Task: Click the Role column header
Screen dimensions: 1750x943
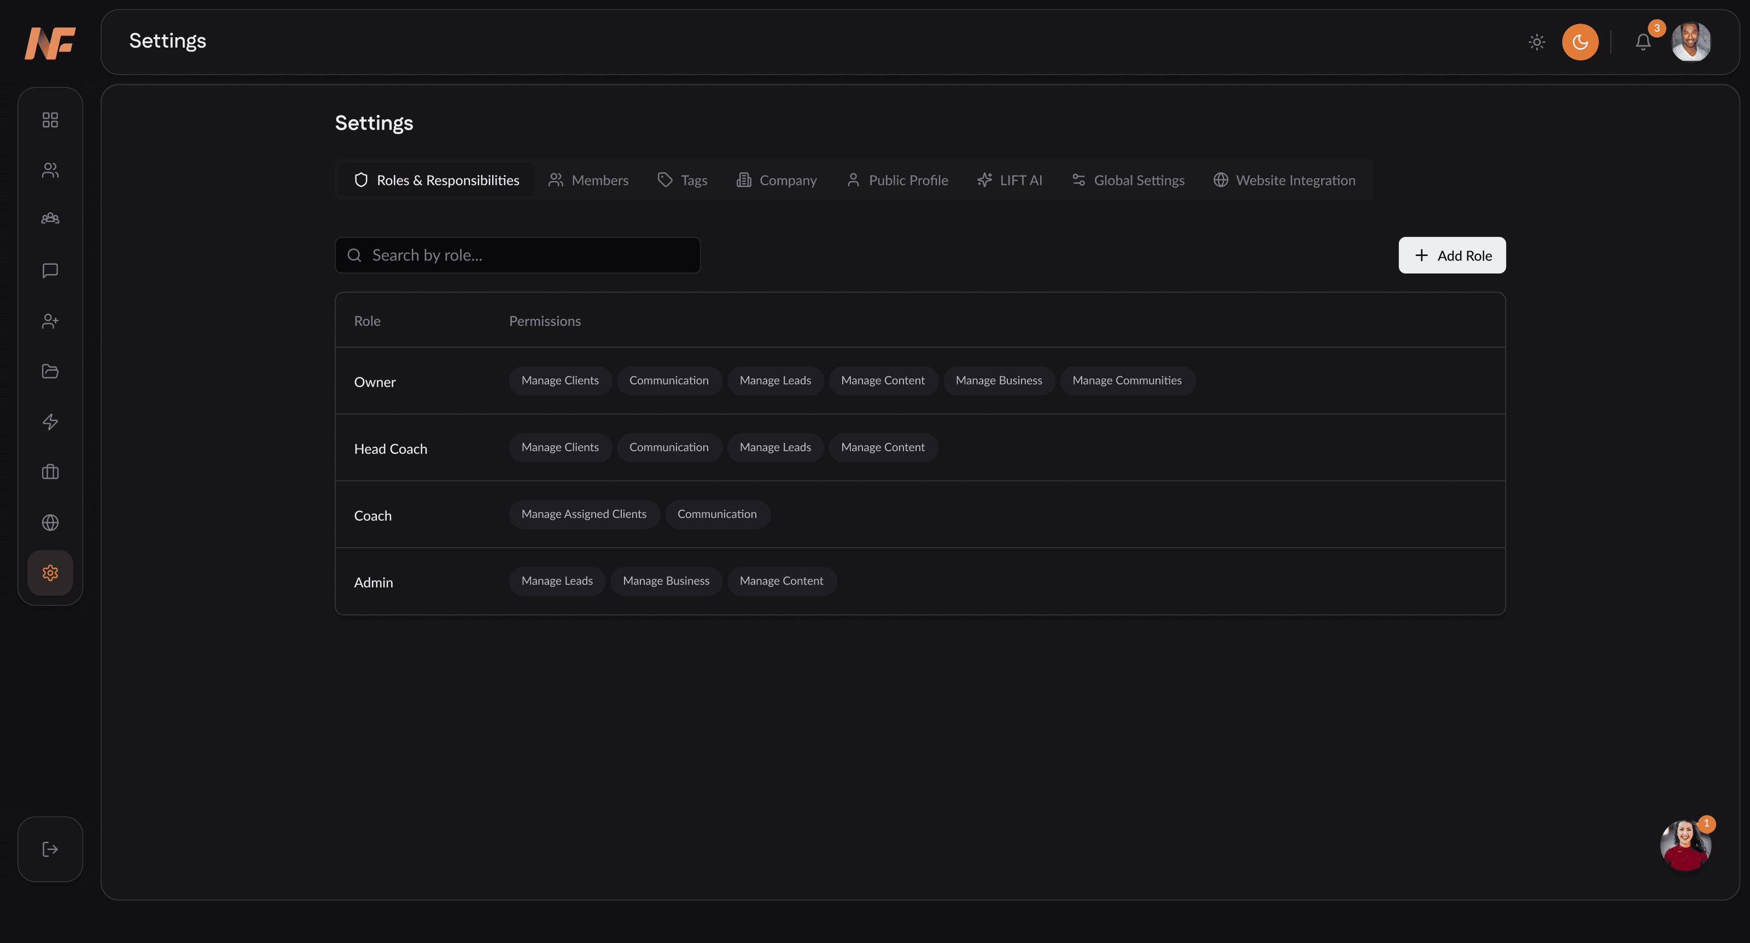Action: 367,321
